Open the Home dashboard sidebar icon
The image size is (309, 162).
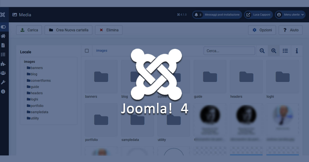[3, 36]
